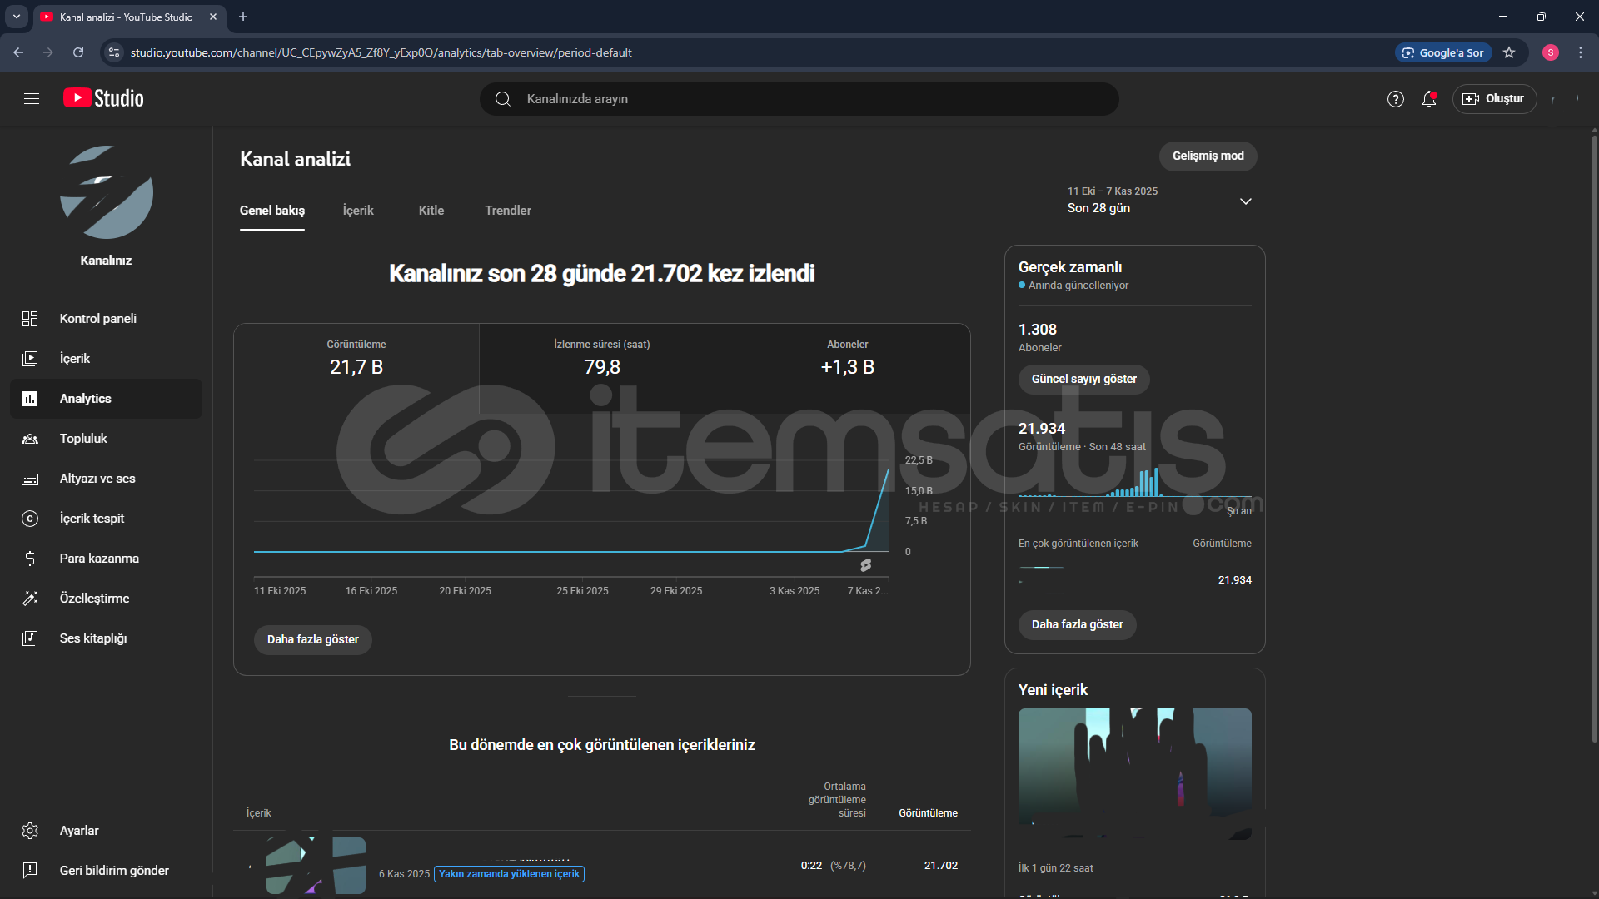Open Kontrol paneli dashboard icon
Viewport: 1599px width, 899px height.
click(x=30, y=319)
